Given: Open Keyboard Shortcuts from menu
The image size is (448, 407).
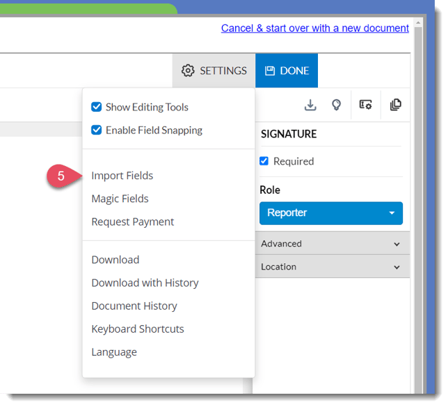Looking at the screenshot, I should pyautogui.click(x=138, y=329).
